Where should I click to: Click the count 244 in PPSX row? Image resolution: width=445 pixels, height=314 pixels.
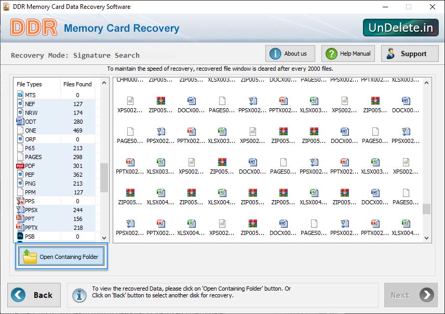[77, 210]
